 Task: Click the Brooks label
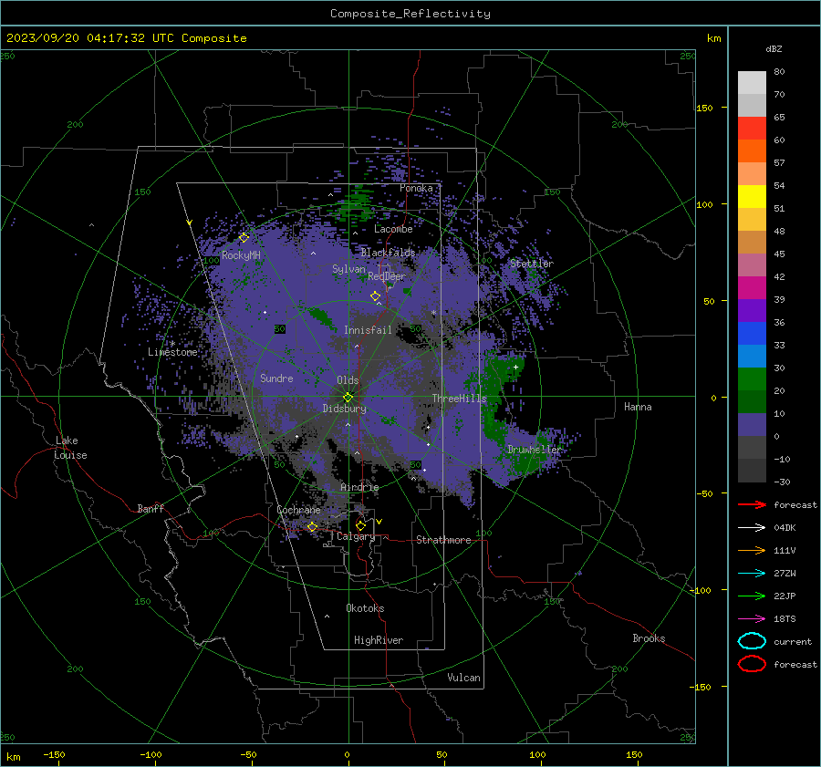[649, 638]
